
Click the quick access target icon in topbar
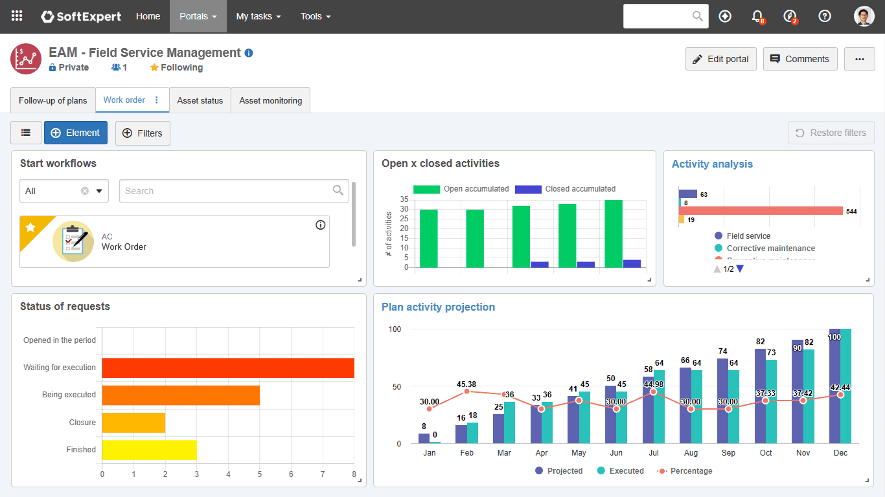(x=724, y=16)
